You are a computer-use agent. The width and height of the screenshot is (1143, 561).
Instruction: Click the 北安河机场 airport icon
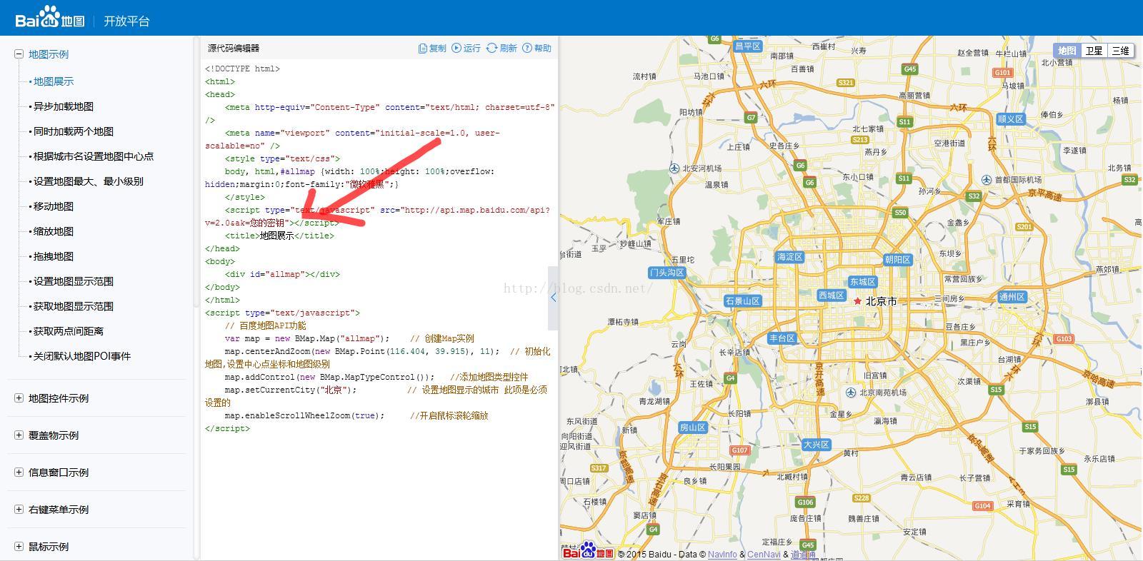[x=674, y=168]
